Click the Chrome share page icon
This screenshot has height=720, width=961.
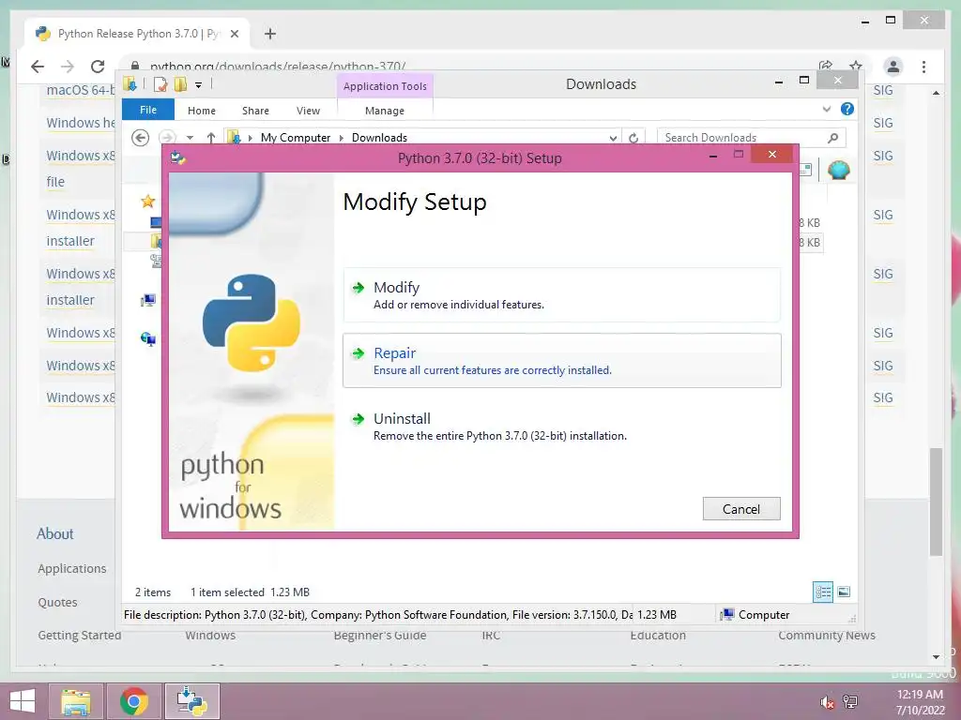click(826, 66)
